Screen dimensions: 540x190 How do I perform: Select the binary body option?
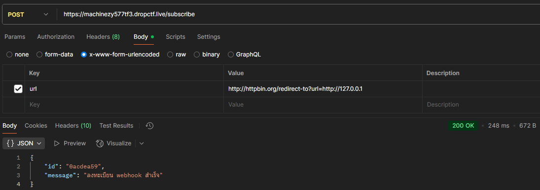click(207, 54)
